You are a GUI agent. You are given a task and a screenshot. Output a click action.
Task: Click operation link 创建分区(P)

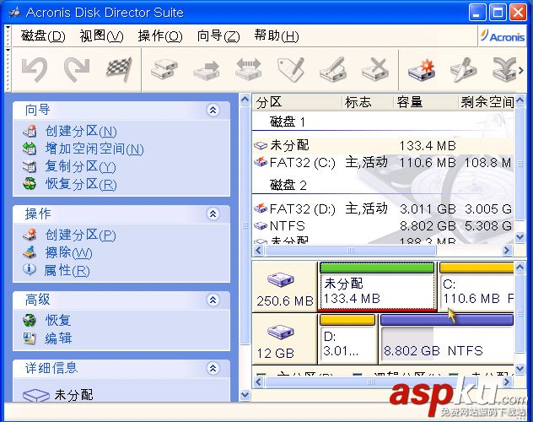point(81,235)
